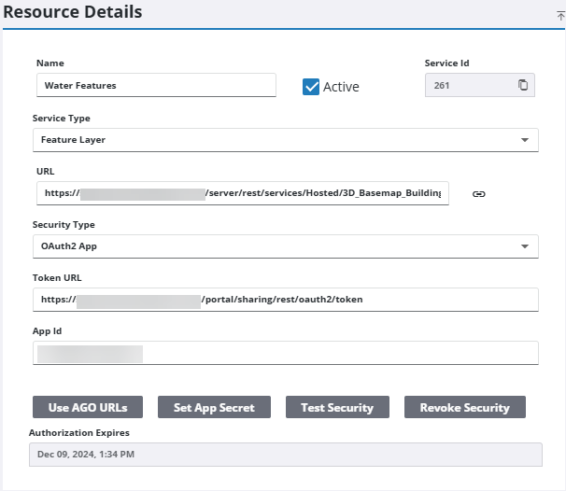Click the Authorization Expires label

coord(79,432)
